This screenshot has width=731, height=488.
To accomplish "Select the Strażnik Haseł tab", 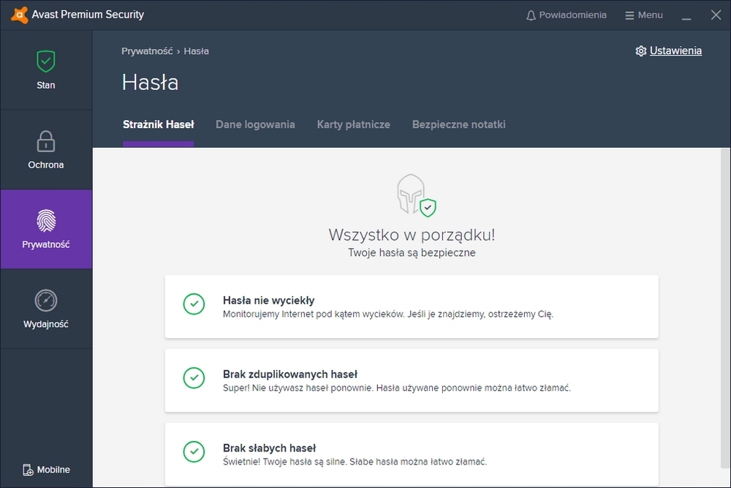I will coord(158,124).
